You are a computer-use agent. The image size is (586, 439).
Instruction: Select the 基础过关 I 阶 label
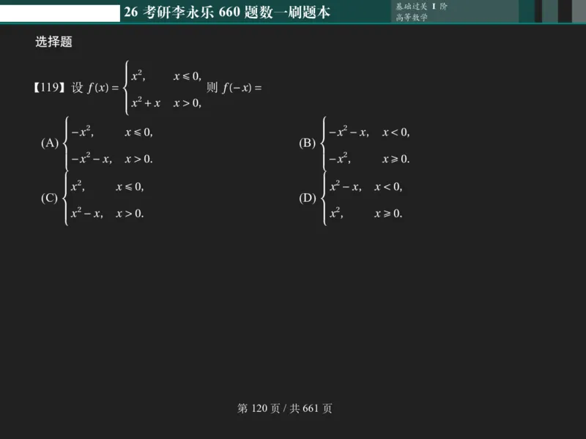click(x=418, y=5)
